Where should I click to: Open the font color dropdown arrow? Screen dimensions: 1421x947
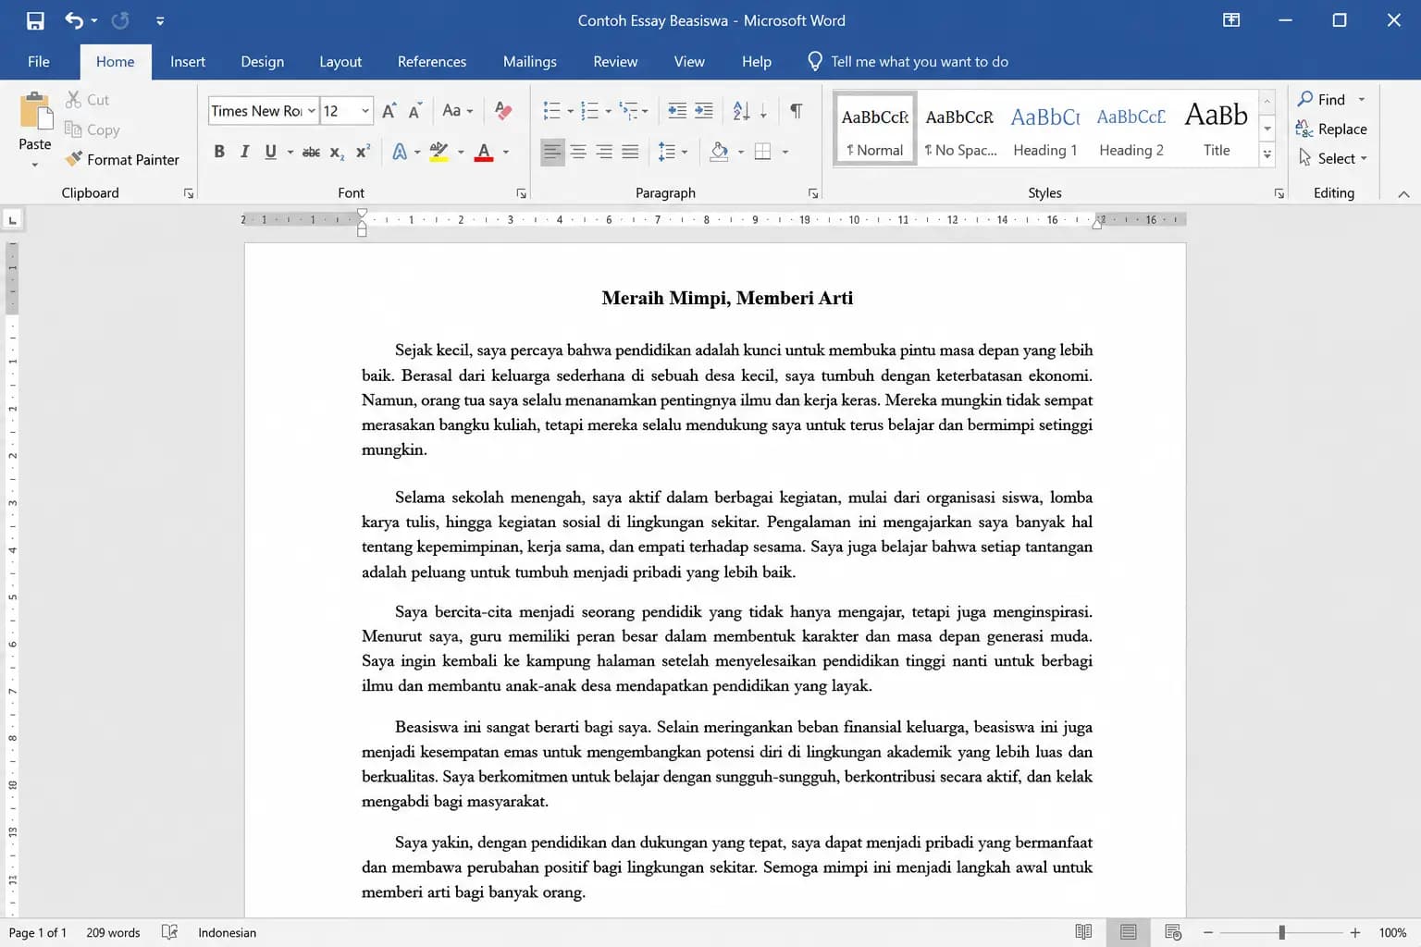pyautogui.click(x=506, y=152)
